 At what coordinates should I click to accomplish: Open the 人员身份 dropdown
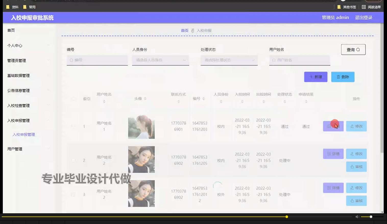(160, 60)
